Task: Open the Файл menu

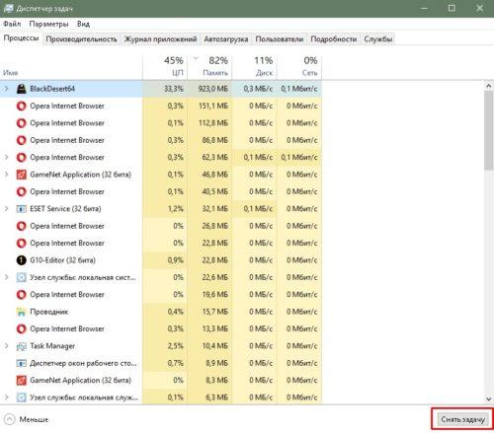Action: [12, 24]
